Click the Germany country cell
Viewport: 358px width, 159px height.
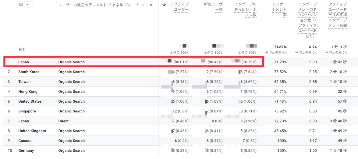click(26, 150)
